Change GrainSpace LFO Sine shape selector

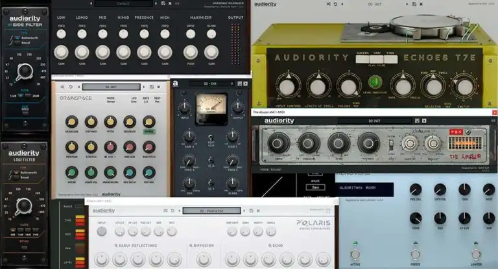[x=134, y=100]
